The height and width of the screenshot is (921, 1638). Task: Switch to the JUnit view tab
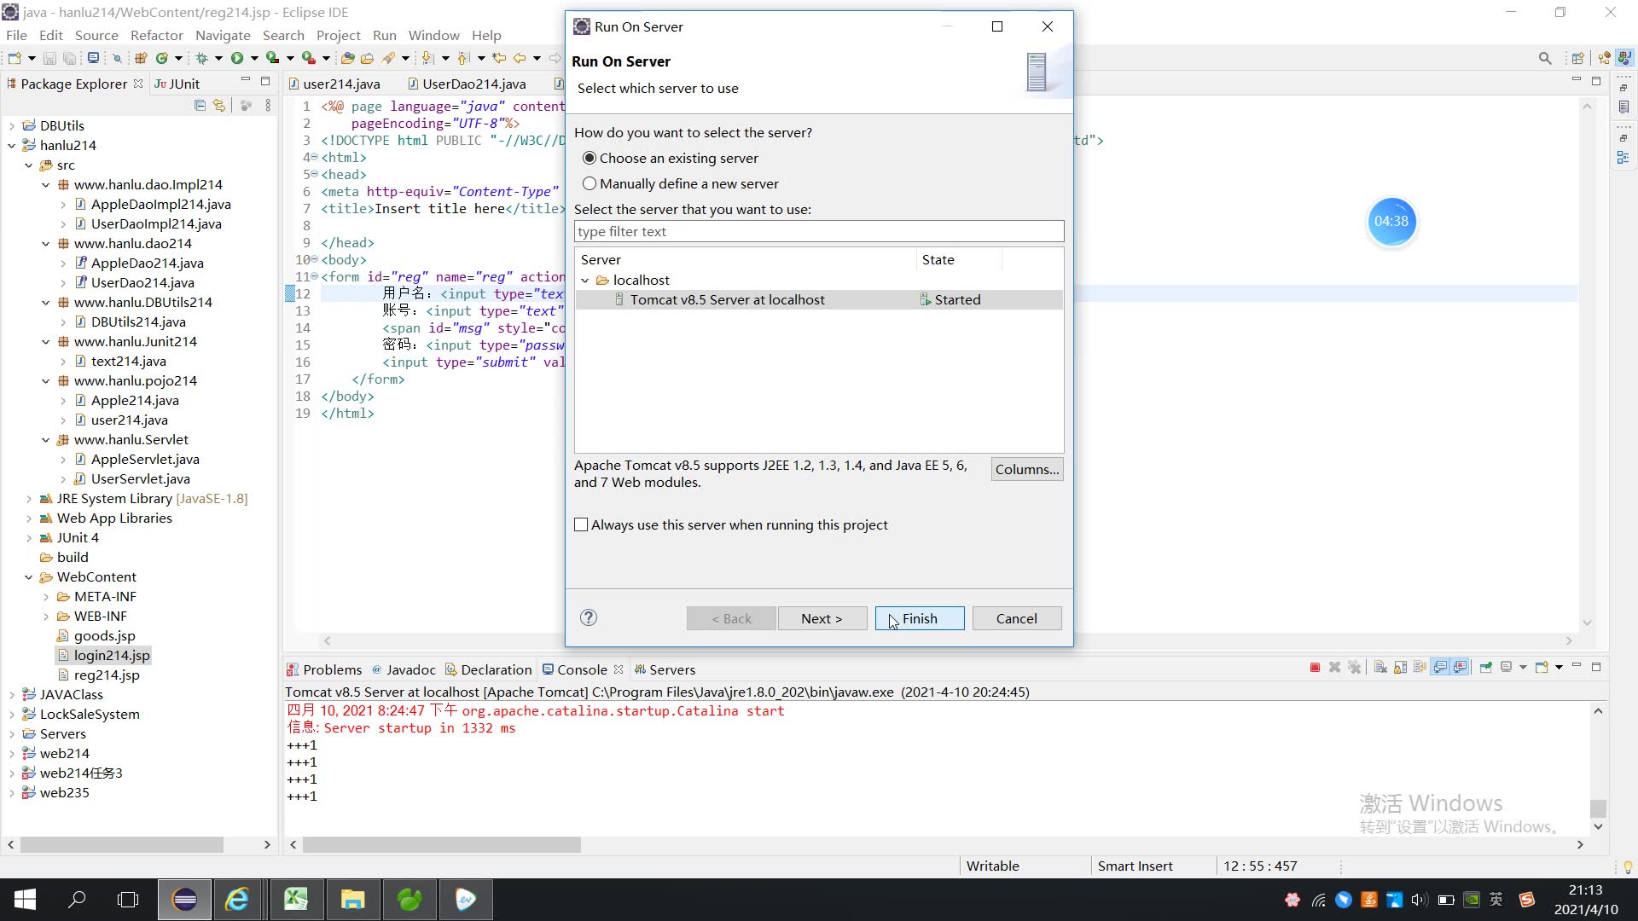(177, 84)
